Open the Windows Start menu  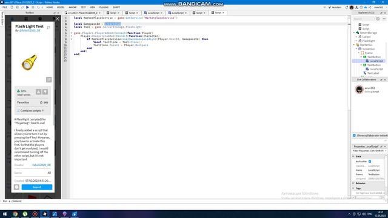pyautogui.click(x=5, y=214)
